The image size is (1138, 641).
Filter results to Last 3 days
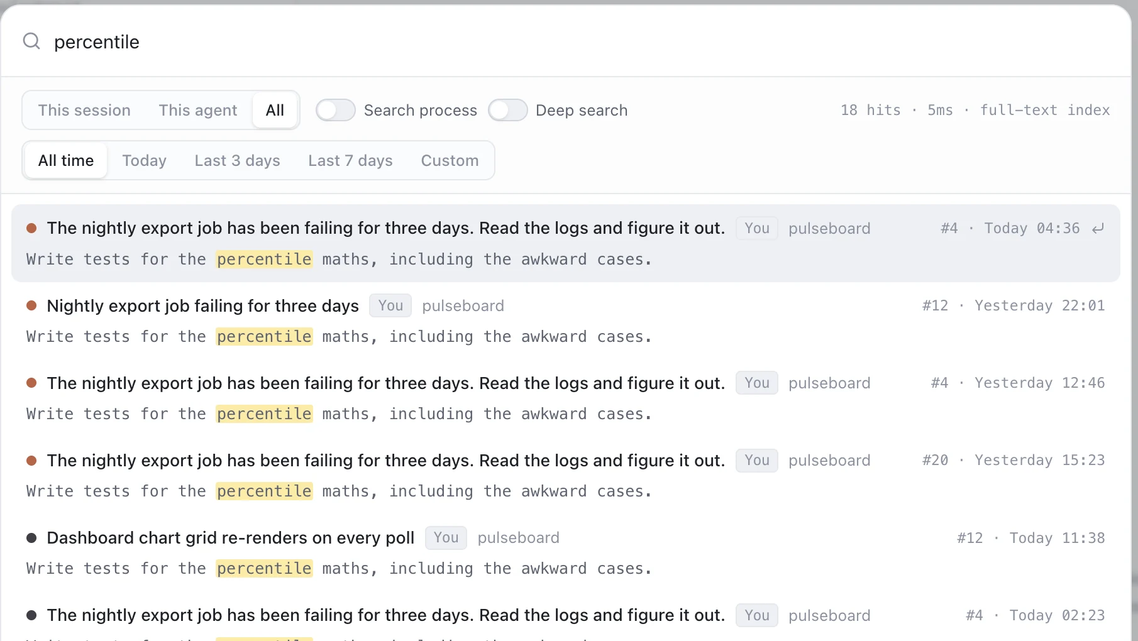pos(238,161)
